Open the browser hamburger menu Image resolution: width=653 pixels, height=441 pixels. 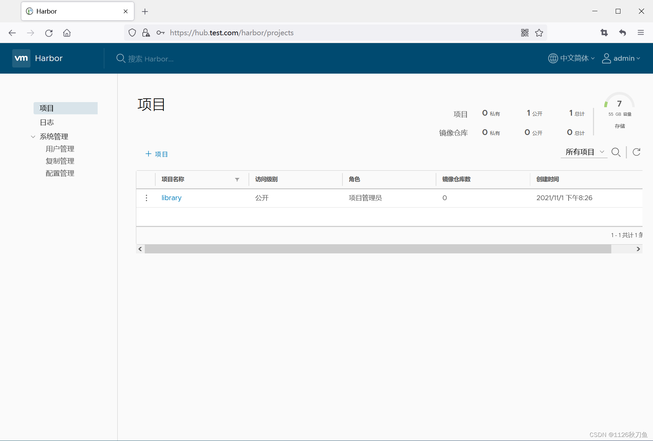click(640, 33)
